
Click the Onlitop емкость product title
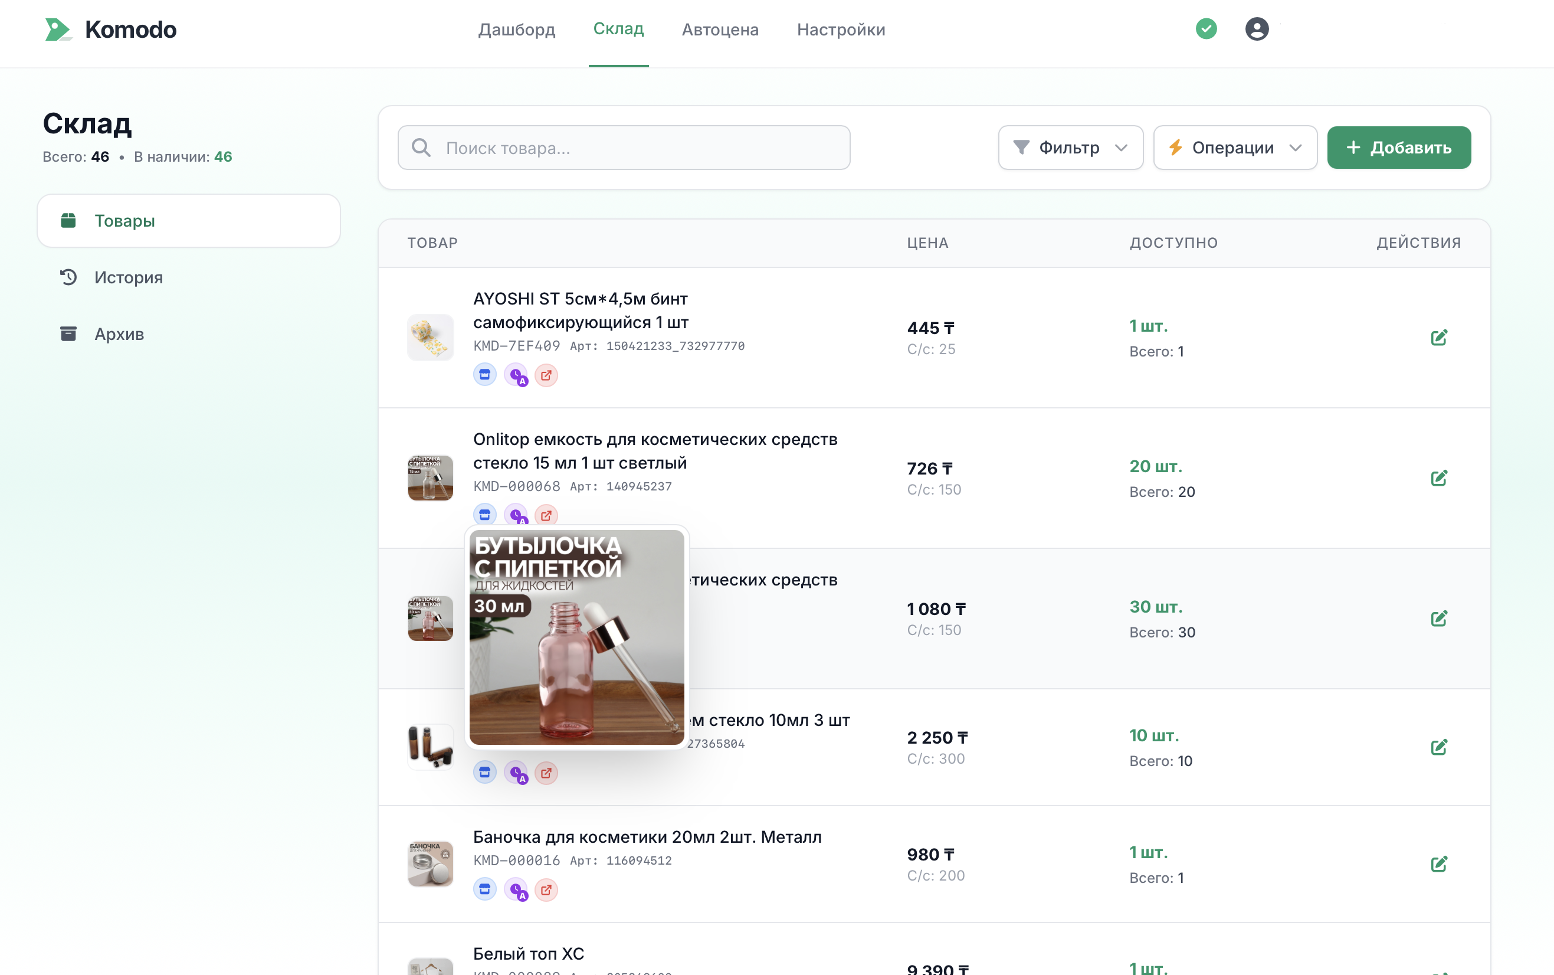655,451
